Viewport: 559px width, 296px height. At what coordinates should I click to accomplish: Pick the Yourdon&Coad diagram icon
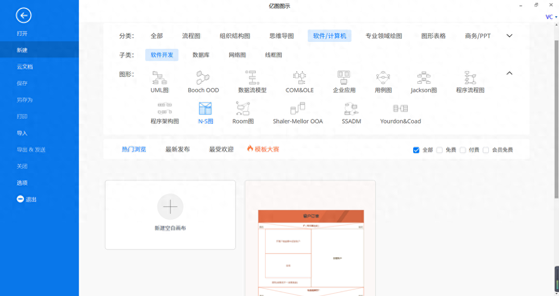(x=400, y=109)
